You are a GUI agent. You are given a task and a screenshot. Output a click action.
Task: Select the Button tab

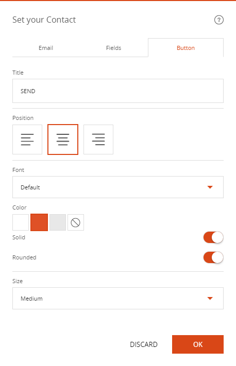pos(186,48)
